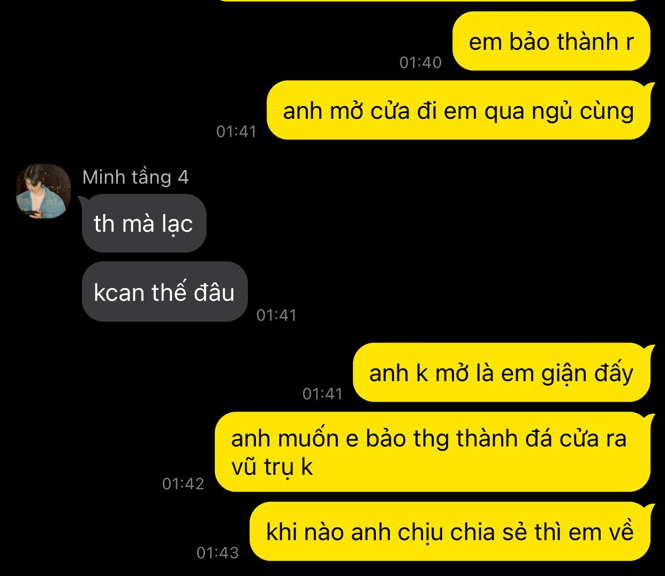Tap the 01:41 time next to 'anh mở cửa'
This screenshot has width=665, height=576.
tap(236, 132)
